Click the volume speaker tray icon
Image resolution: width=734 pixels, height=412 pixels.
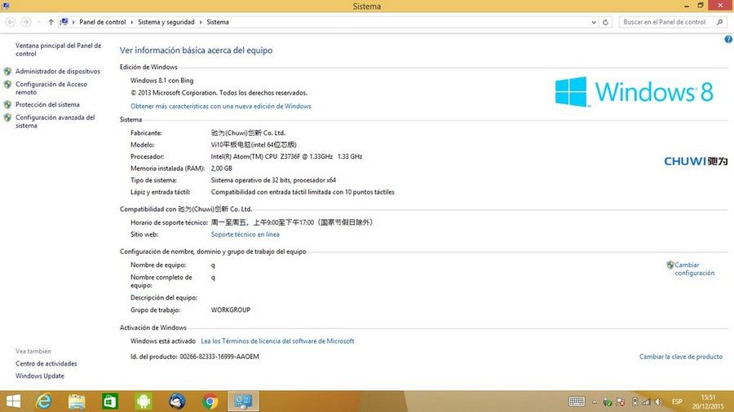pyautogui.click(x=659, y=401)
